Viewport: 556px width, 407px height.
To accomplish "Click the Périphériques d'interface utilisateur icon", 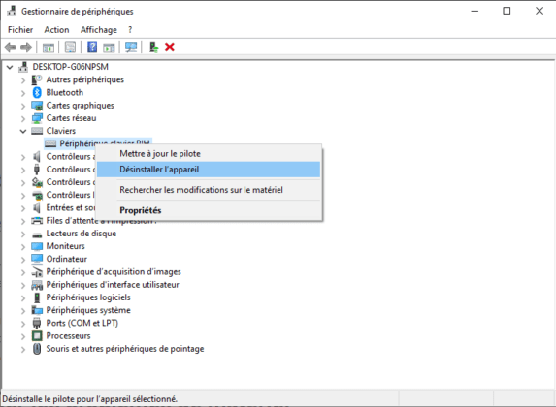I will (x=37, y=285).
